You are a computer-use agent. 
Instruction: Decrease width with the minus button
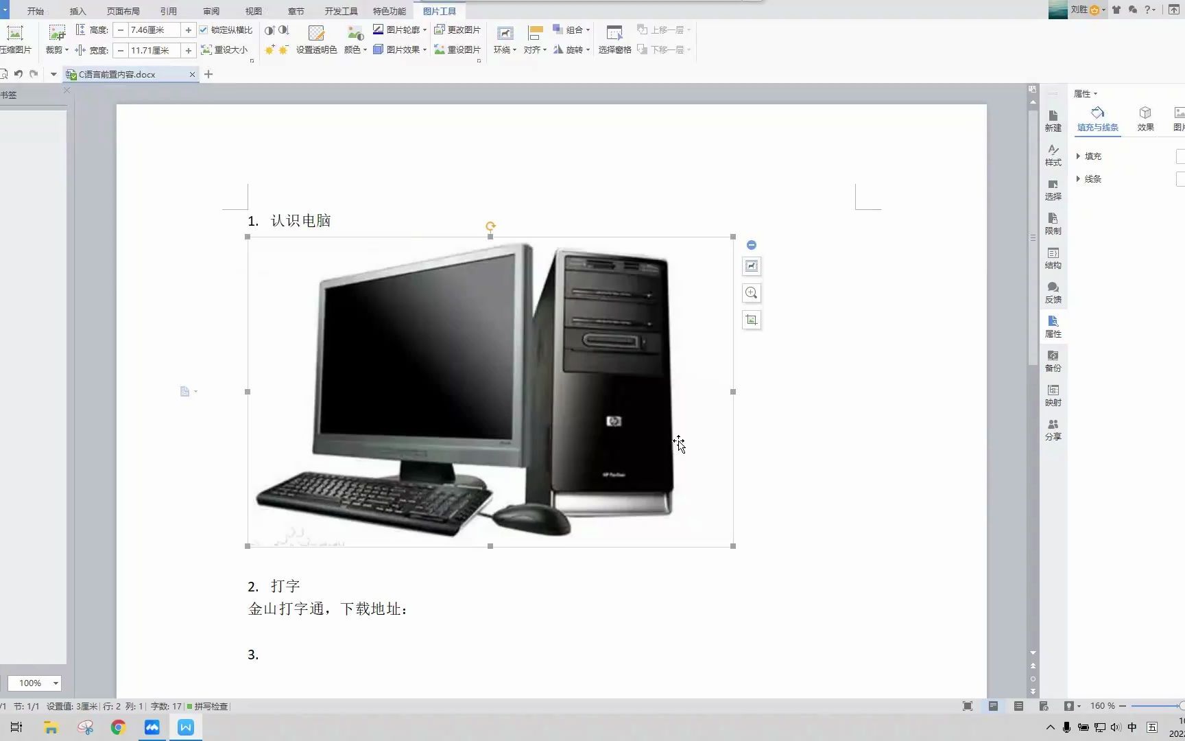(121, 50)
